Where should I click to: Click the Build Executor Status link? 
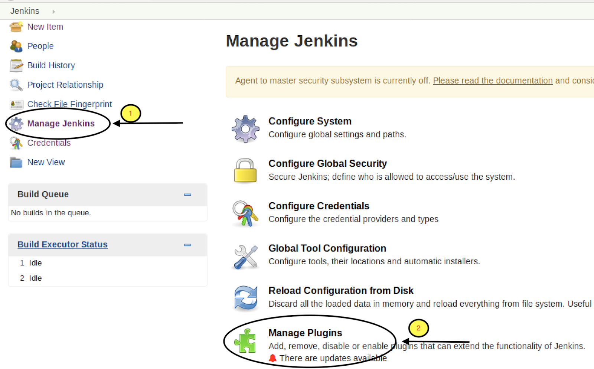(62, 244)
